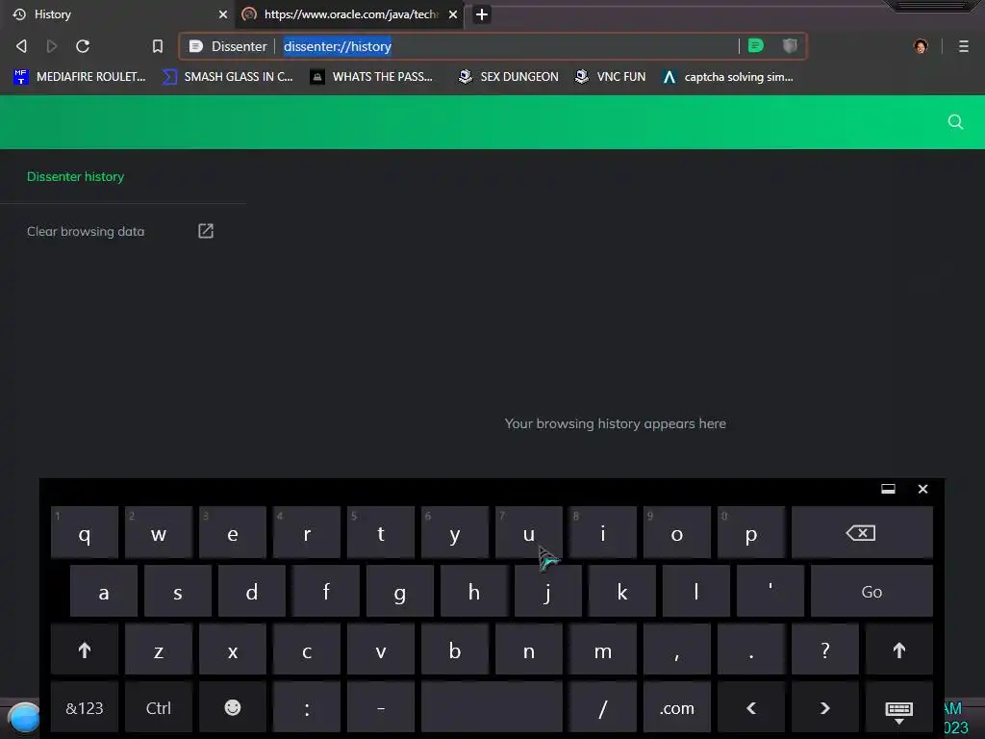The width and height of the screenshot is (985, 739).
Task: Switch to the History tab
Action: coord(117,14)
